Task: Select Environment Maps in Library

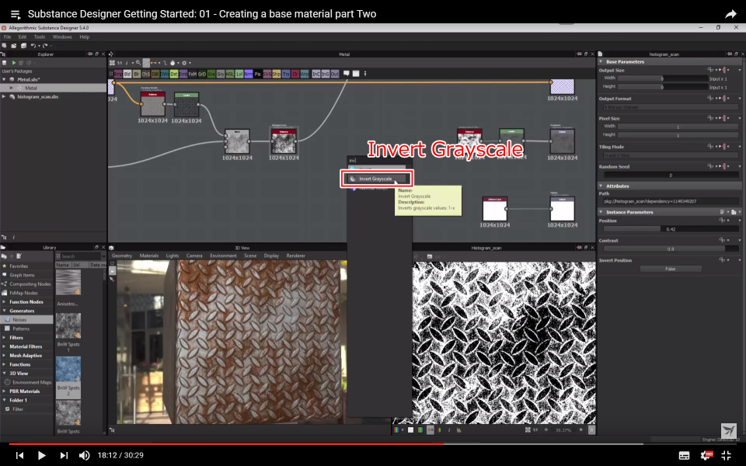Action: [x=31, y=382]
